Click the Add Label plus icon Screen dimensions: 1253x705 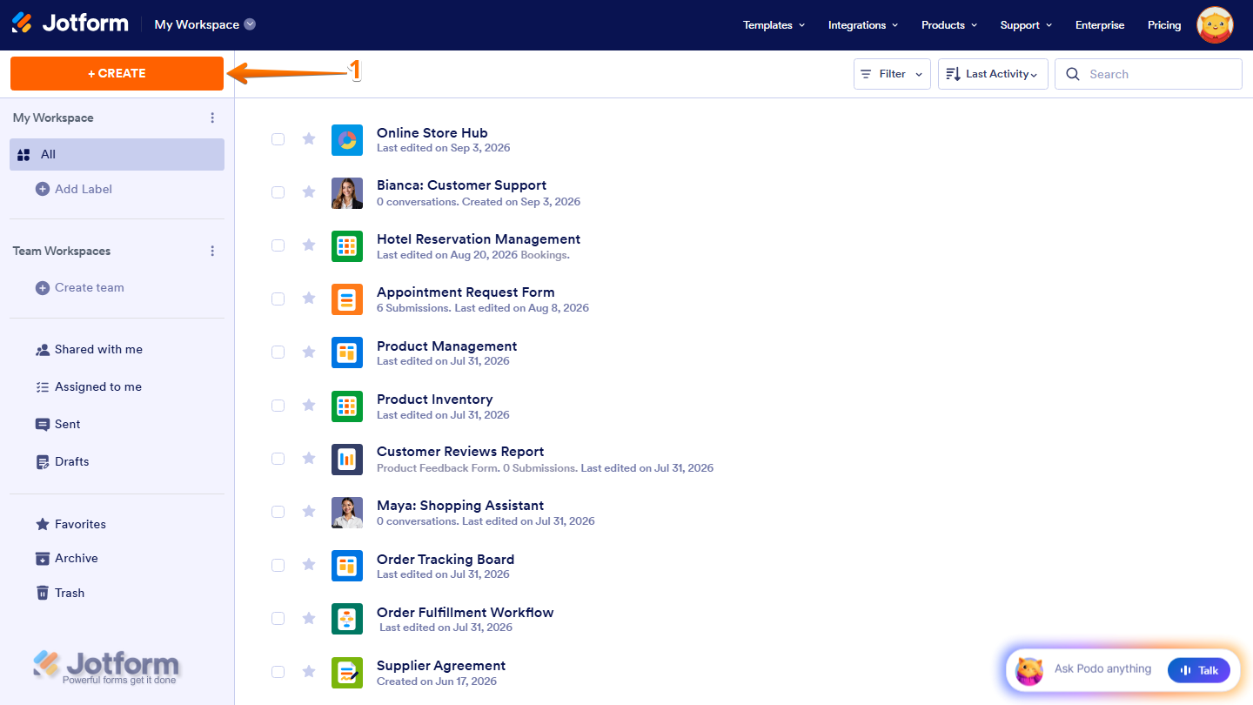coord(42,189)
